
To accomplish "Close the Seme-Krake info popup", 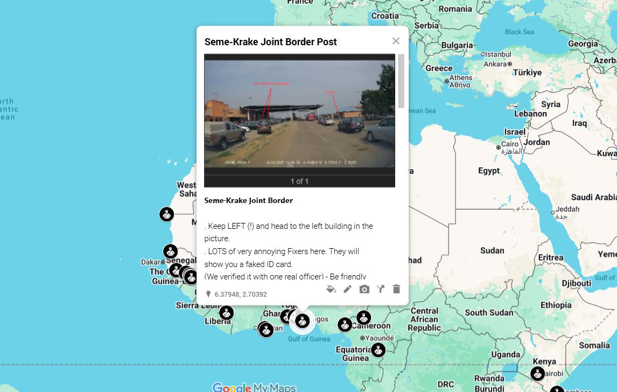I will [396, 41].
